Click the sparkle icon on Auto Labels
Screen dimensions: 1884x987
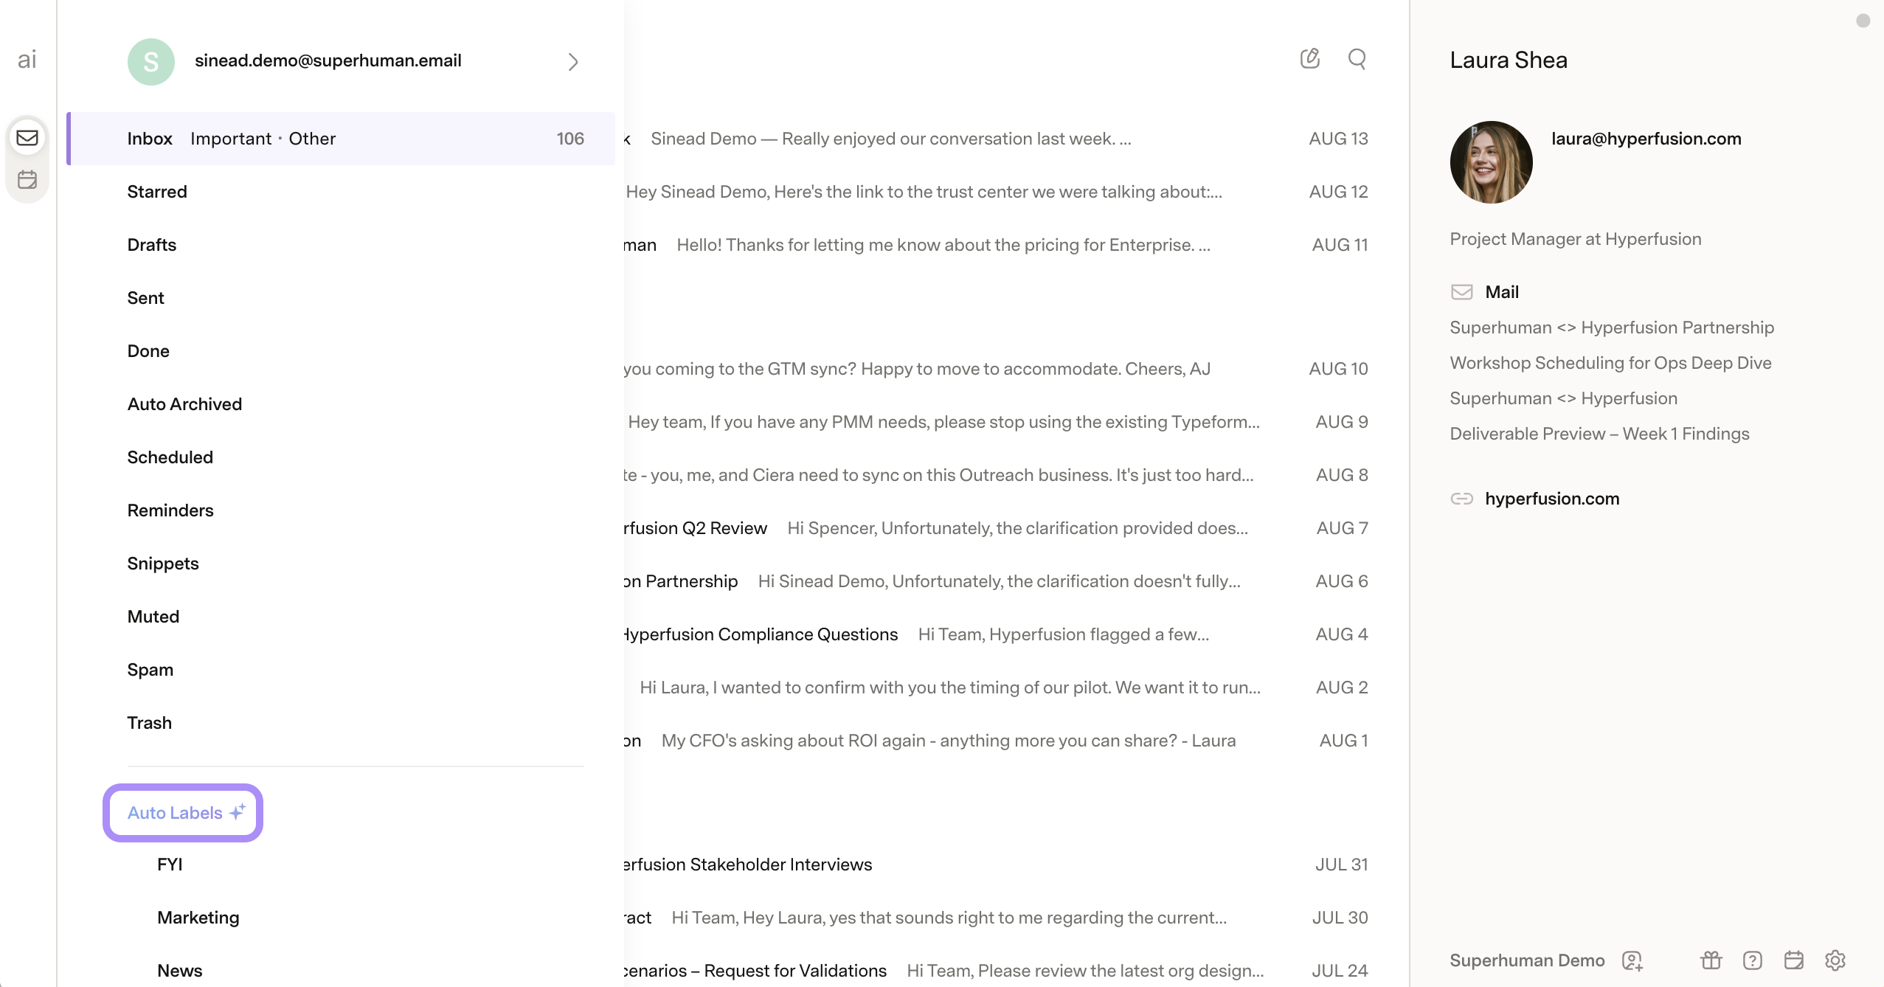point(238,812)
